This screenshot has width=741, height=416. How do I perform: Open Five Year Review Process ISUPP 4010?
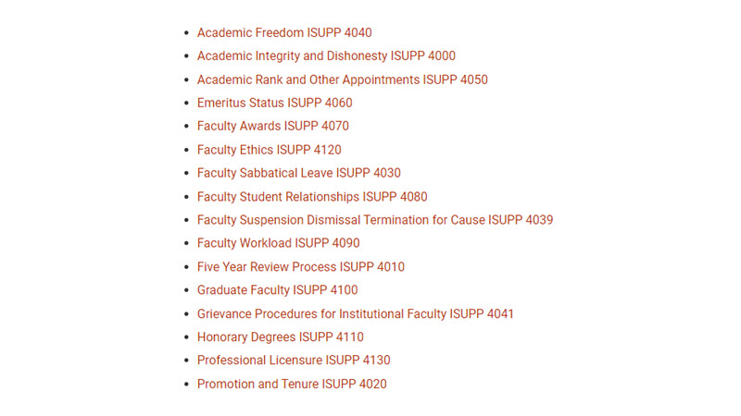click(x=300, y=267)
